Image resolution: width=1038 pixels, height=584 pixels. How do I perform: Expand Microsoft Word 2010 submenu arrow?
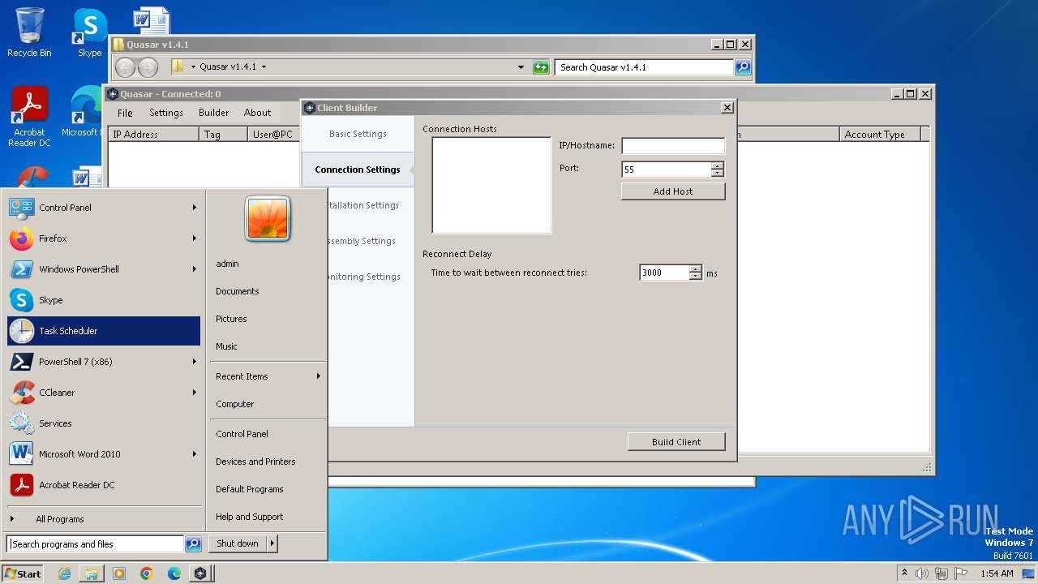click(195, 454)
